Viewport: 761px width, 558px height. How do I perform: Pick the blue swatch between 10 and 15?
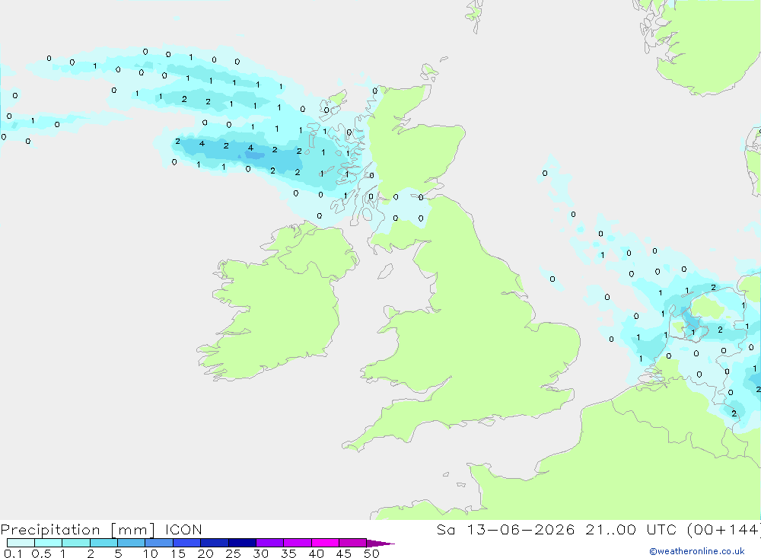pos(159,543)
